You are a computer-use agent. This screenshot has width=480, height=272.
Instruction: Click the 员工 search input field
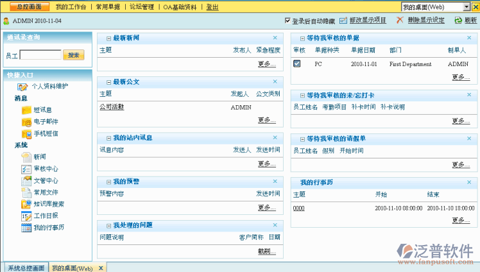(40, 55)
